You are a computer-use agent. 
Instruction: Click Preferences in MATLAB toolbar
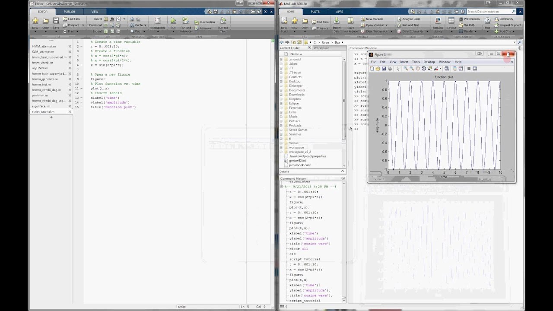coord(469,19)
